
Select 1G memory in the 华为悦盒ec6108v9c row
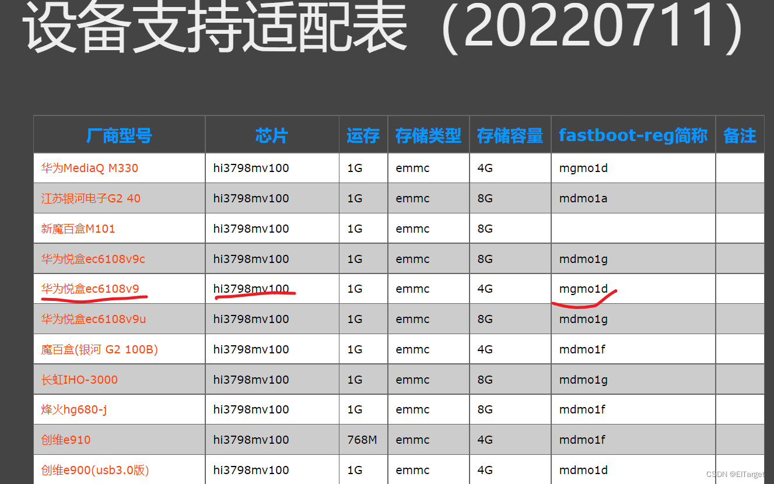click(x=355, y=259)
